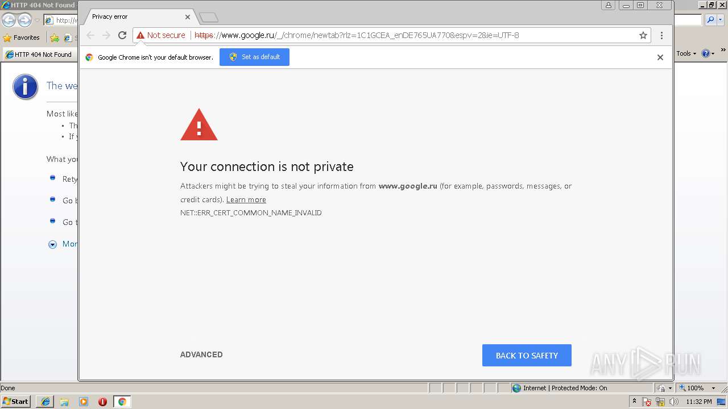The width and height of the screenshot is (728, 409).
Task: Click the volume speaker tray icon
Action: (x=674, y=402)
